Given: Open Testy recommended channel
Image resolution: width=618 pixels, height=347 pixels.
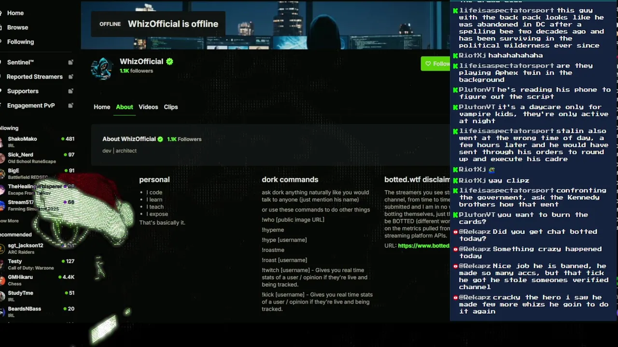Looking at the screenshot, I should [37, 265].
